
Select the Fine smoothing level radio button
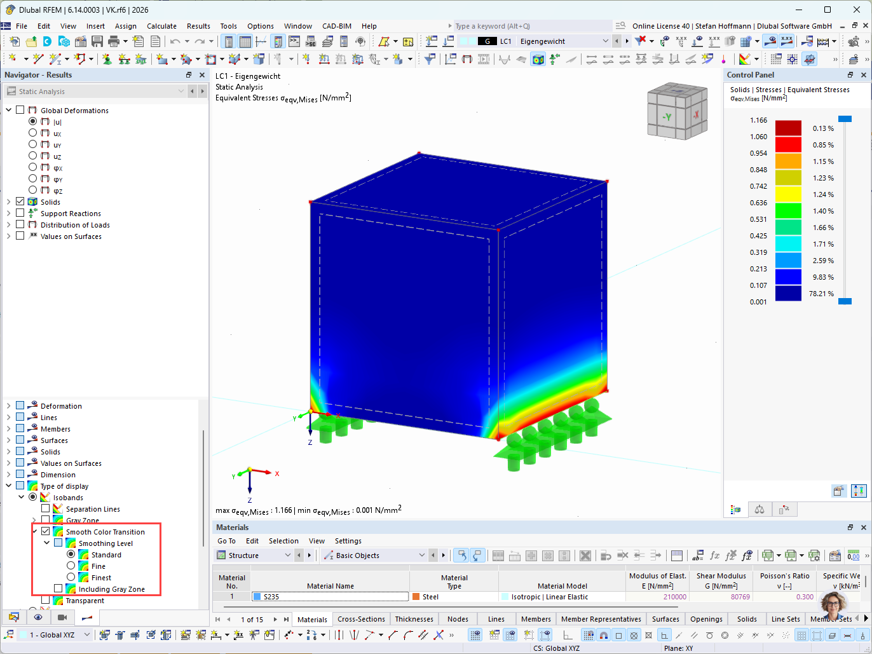(x=71, y=566)
